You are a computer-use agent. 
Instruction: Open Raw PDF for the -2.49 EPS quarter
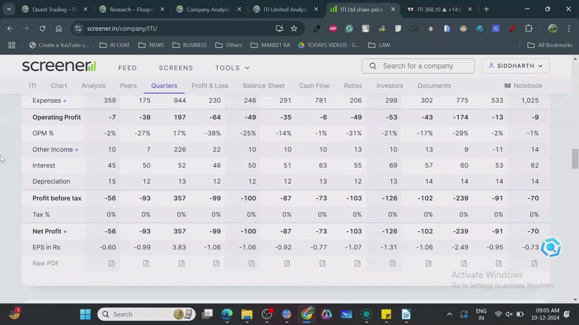pyautogui.click(x=464, y=264)
